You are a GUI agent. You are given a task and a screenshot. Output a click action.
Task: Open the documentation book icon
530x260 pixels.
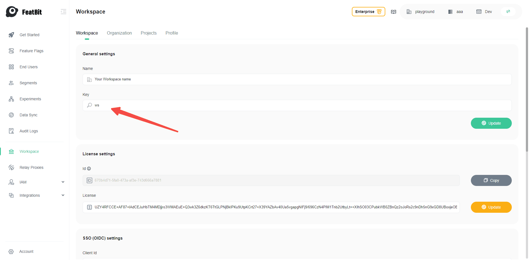pyautogui.click(x=394, y=12)
